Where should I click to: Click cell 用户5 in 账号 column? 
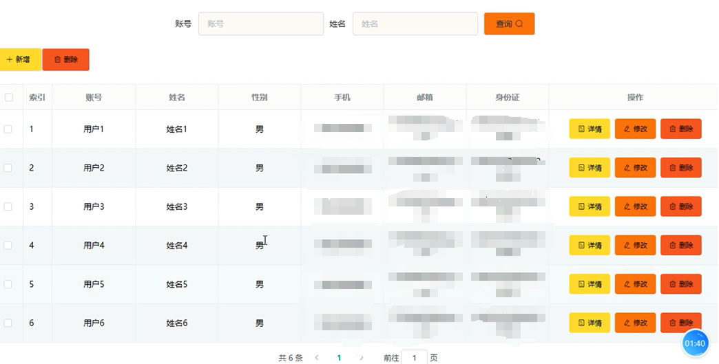pyautogui.click(x=94, y=284)
